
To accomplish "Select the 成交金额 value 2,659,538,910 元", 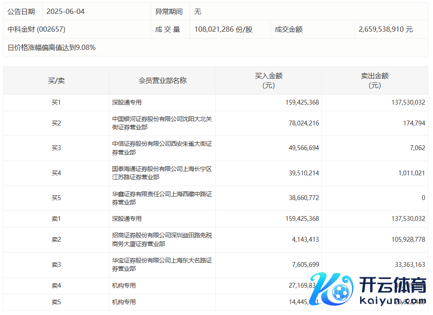I will click(386, 30).
